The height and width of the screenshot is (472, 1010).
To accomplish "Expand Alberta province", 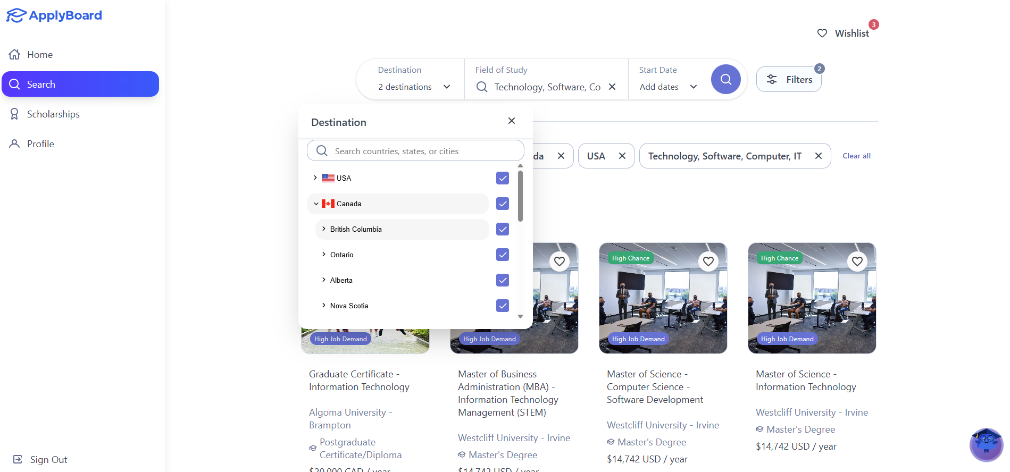I will click(x=324, y=280).
